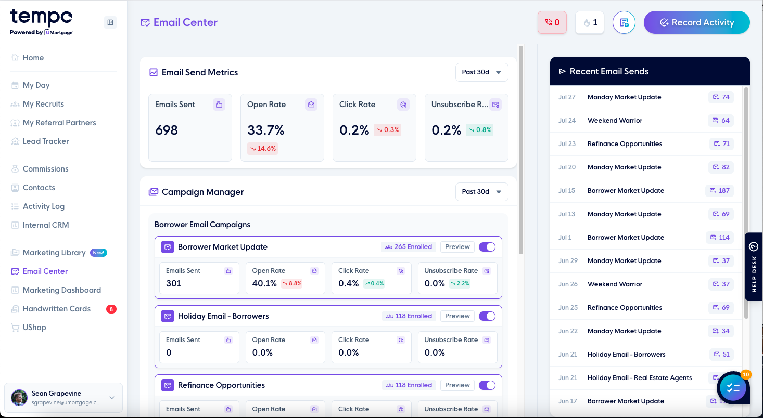Click the Jun 26 Weekend Warrior row

pos(647,284)
